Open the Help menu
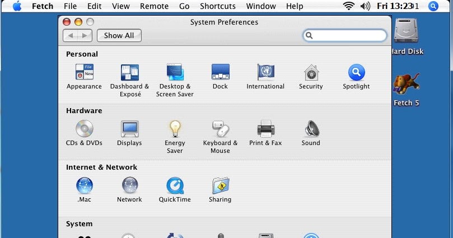Image resolution: width=453 pixels, height=238 pixels. coord(295,6)
